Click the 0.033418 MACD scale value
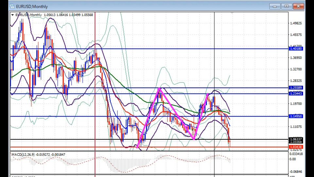This screenshot has width=314, height=177. (x=296, y=154)
